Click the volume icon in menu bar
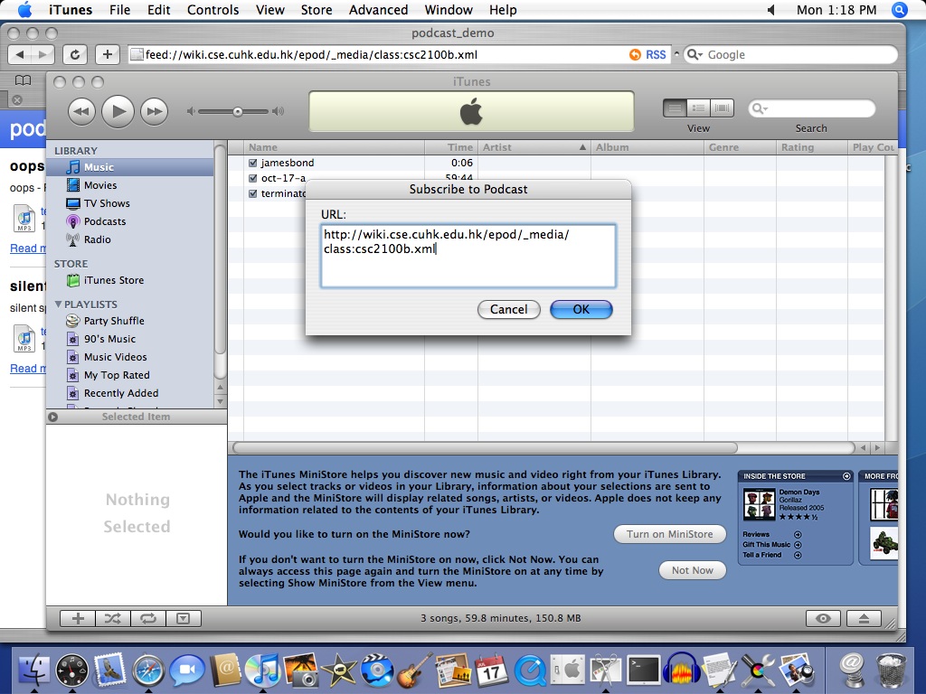926x694 pixels. click(770, 10)
